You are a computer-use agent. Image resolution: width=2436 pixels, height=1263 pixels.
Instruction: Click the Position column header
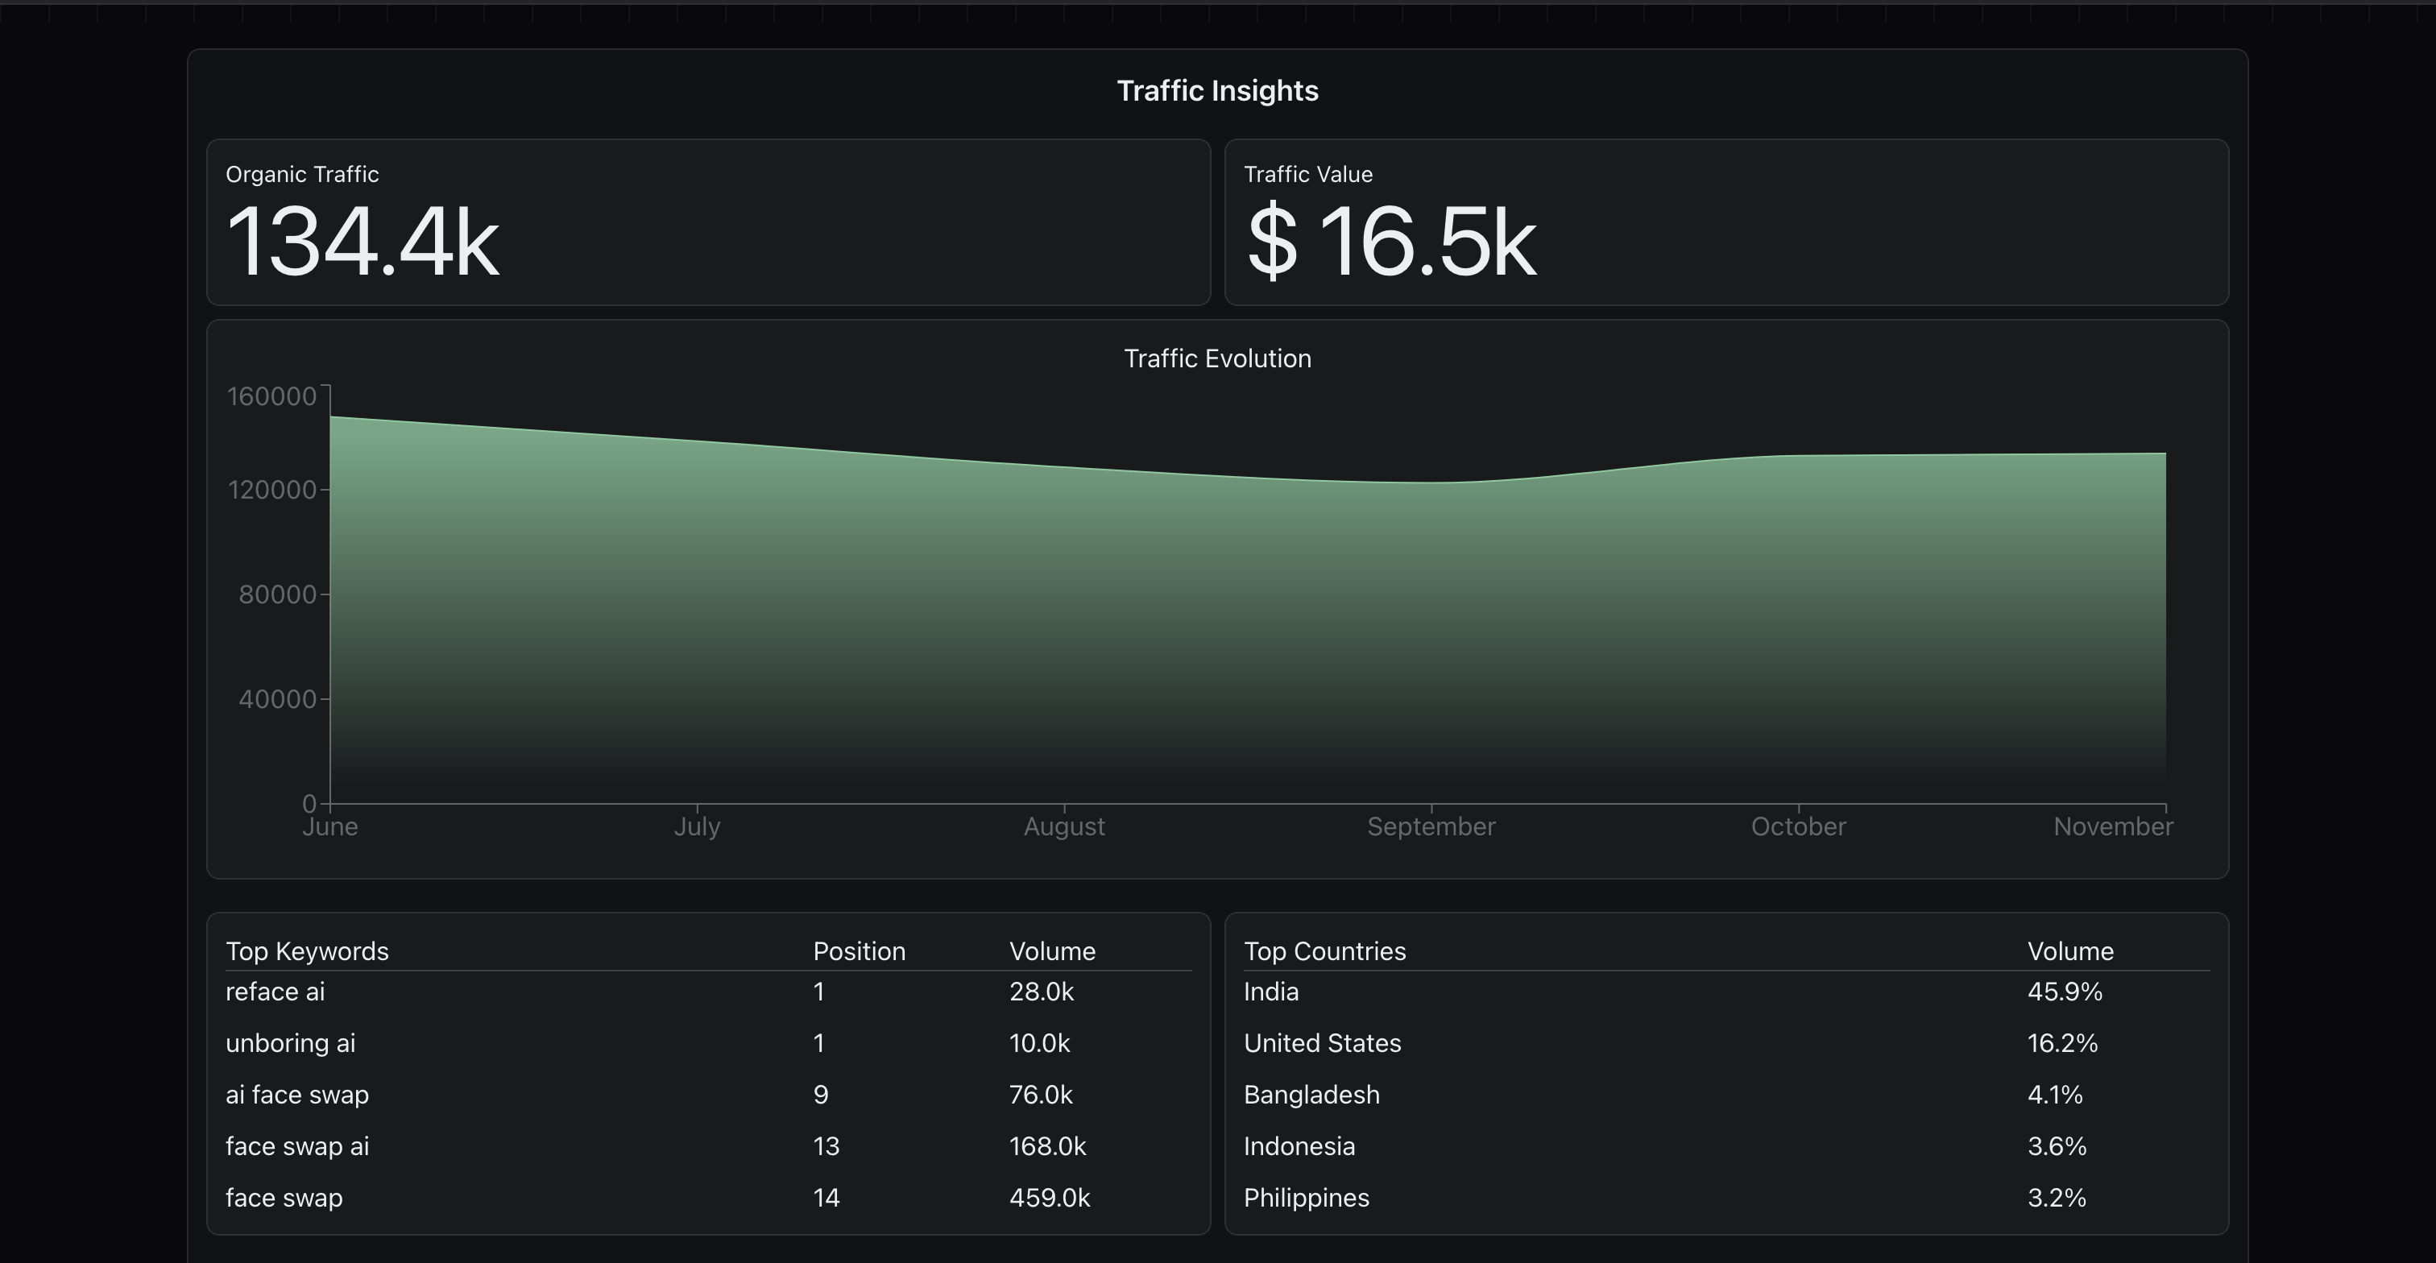pos(859,951)
